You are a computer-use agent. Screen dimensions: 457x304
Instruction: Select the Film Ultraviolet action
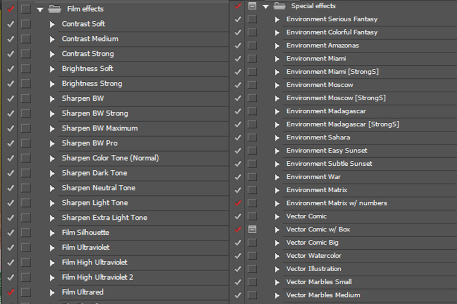point(86,247)
